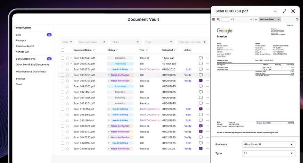Toggle the PDF viewer sidebar icon
303x163 pixels.
(214, 19)
